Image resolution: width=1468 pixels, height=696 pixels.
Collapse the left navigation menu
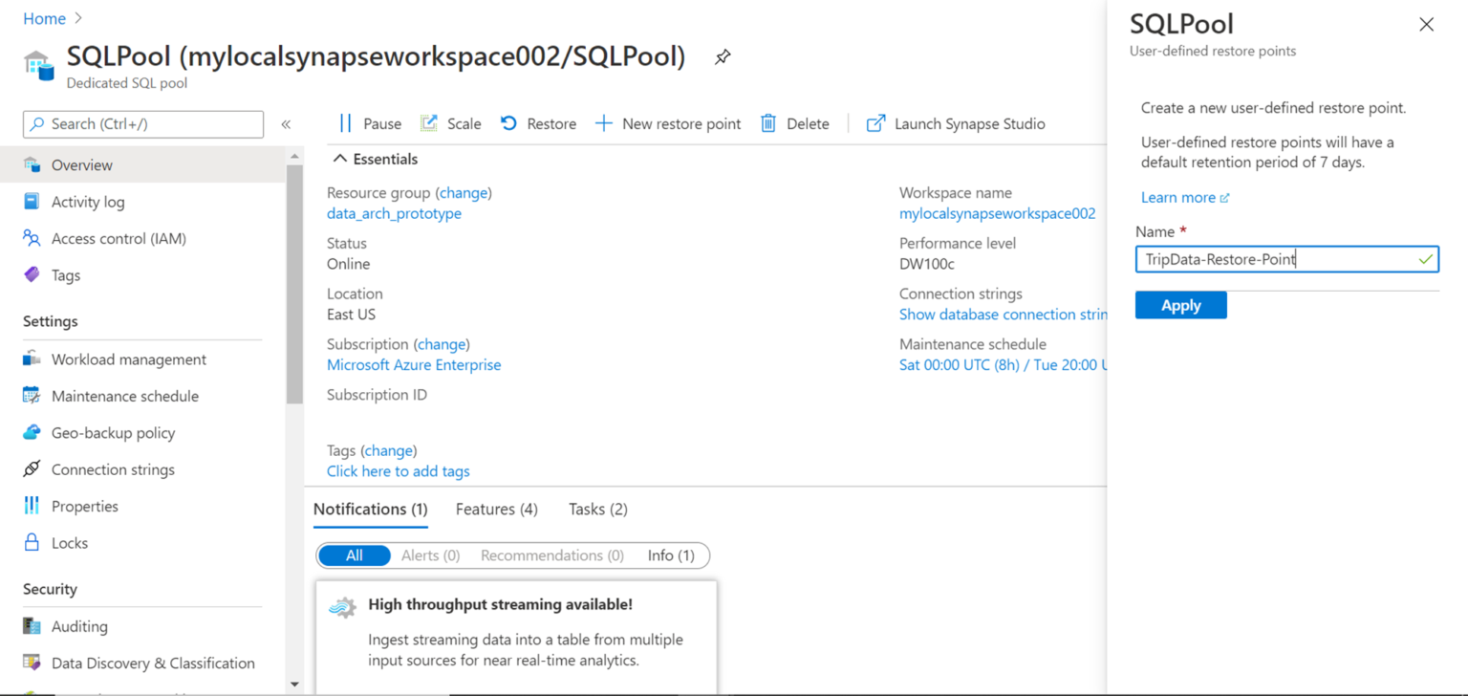click(284, 123)
